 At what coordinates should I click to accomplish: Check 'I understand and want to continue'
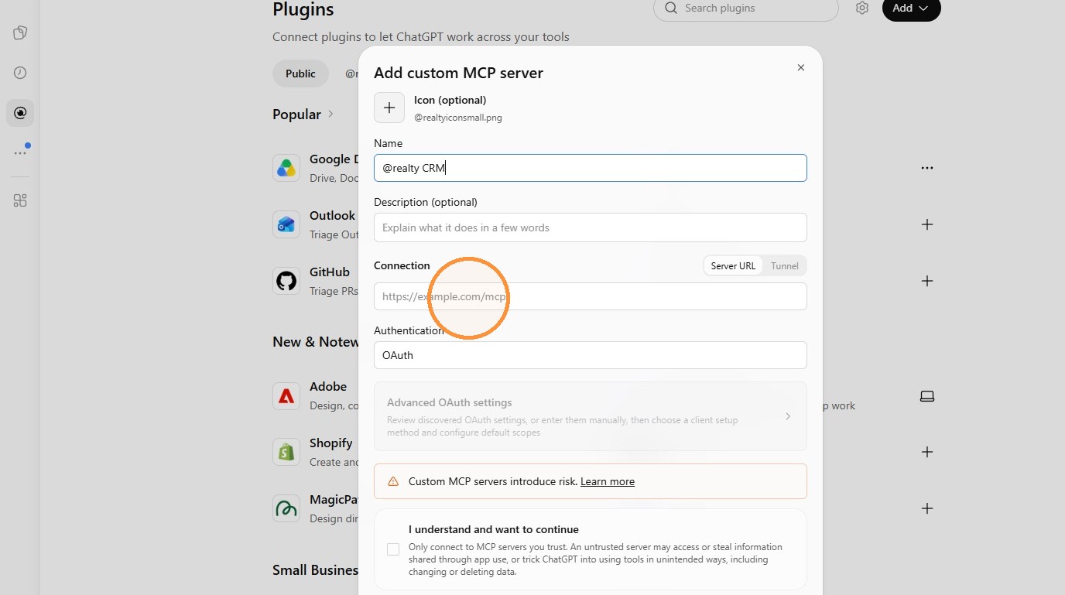click(393, 549)
